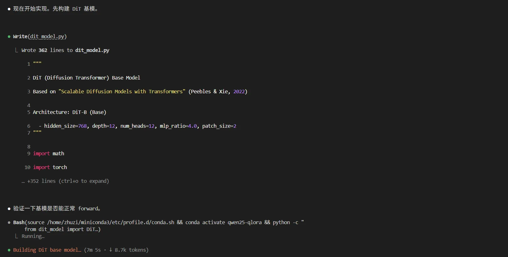This screenshot has height=257, width=508.
Task: Click the 'Scalable Diffusion Models with Transformers' string
Action: coord(122,91)
